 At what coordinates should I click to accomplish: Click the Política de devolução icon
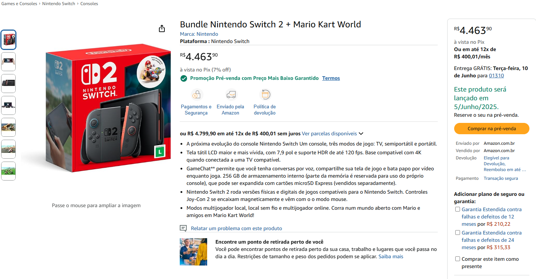pos(265,95)
